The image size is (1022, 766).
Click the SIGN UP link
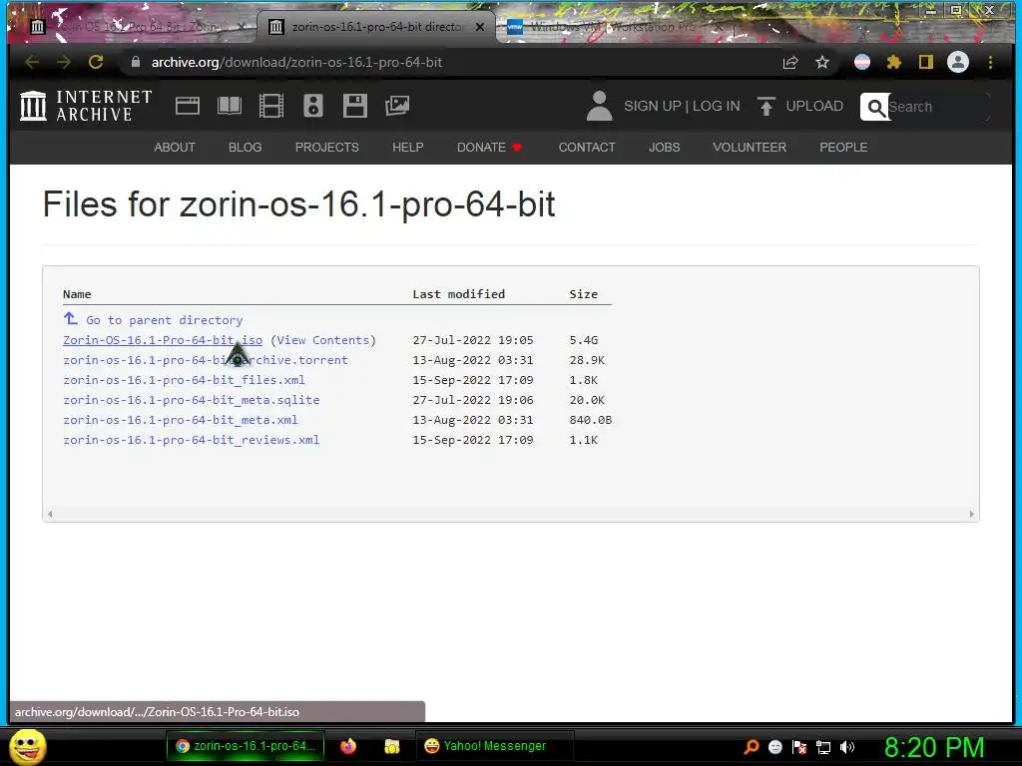tap(653, 106)
